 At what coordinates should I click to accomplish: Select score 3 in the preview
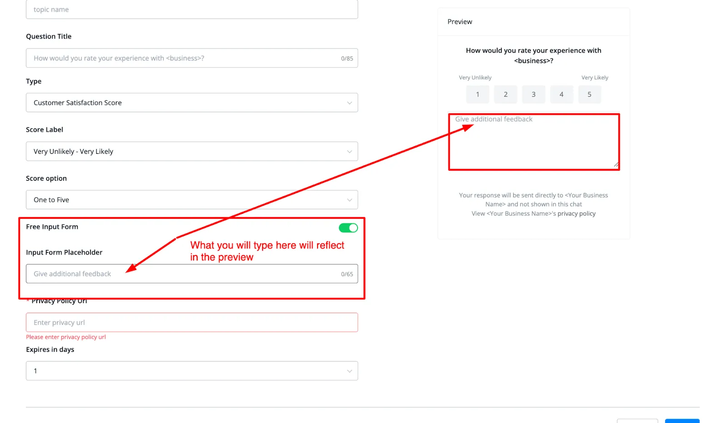click(533, 94)
